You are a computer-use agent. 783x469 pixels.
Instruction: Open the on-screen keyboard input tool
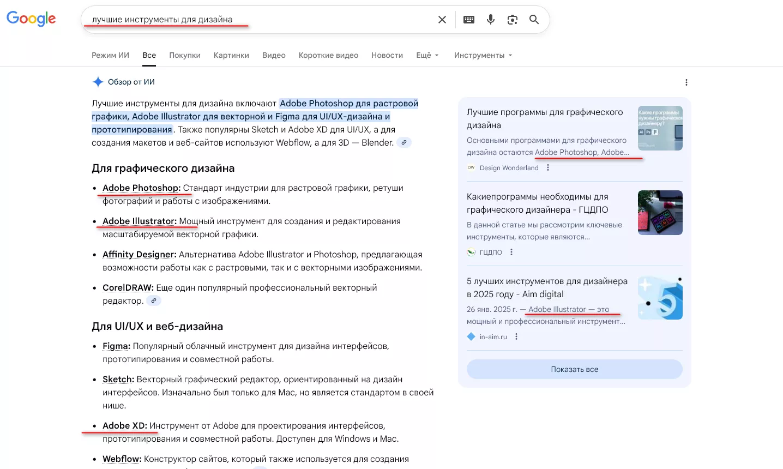469,20
